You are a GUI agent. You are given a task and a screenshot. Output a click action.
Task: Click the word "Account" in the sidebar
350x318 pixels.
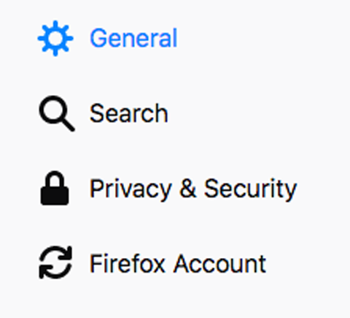219,264
